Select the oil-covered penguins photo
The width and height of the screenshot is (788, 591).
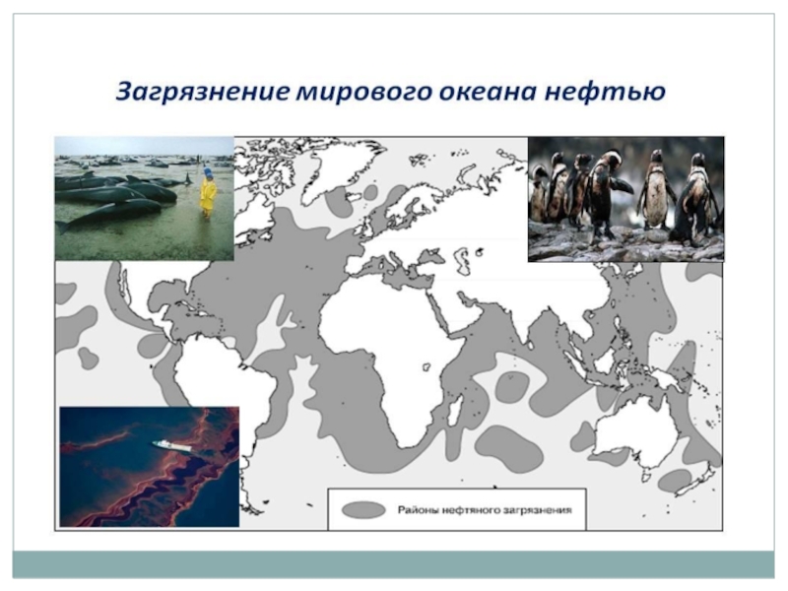626,199
